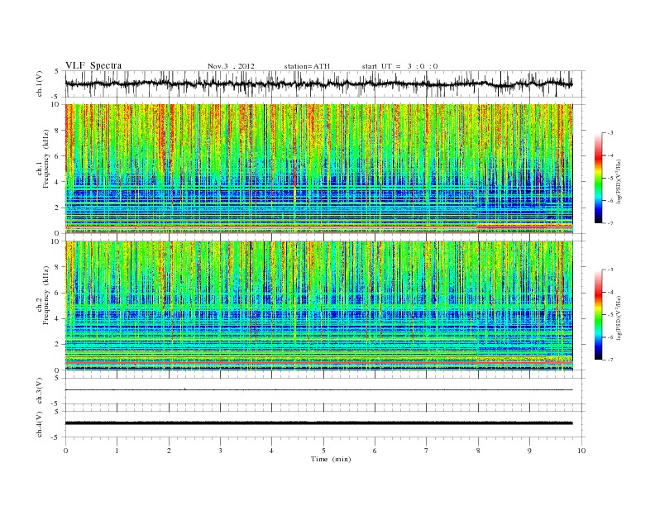This screenshot has width=655, height=506.
Task: Click the "-7" label on ch.2 color bar
Action: (610, 360)
